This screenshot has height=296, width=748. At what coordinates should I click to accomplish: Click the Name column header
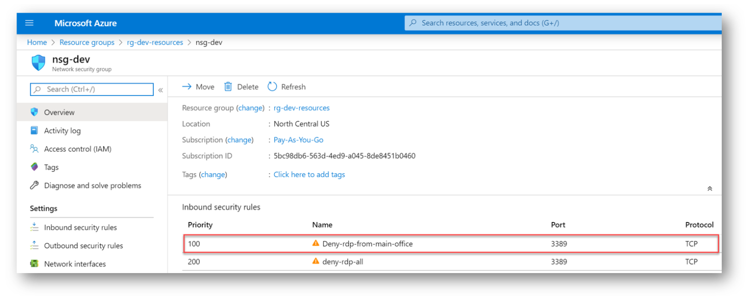[x=322, y=225]
